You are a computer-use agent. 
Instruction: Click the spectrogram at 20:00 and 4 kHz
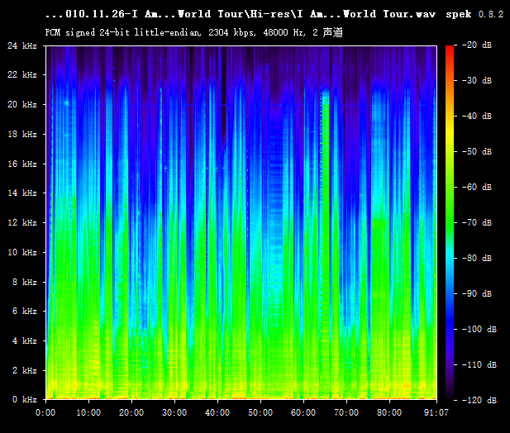(x=131, y=340)
